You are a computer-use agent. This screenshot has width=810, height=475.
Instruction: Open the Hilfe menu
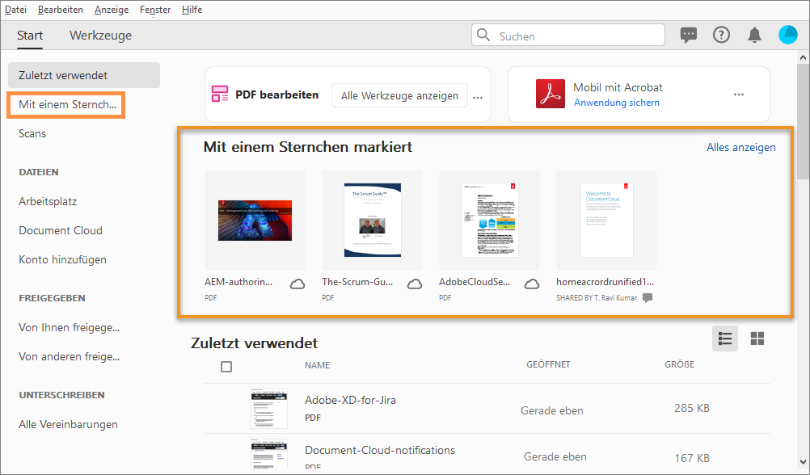(x=192, y=10)
